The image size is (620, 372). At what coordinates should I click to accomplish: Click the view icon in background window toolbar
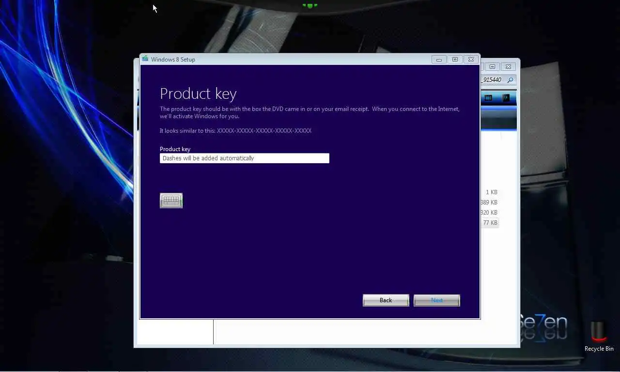(x=488, y=98)
